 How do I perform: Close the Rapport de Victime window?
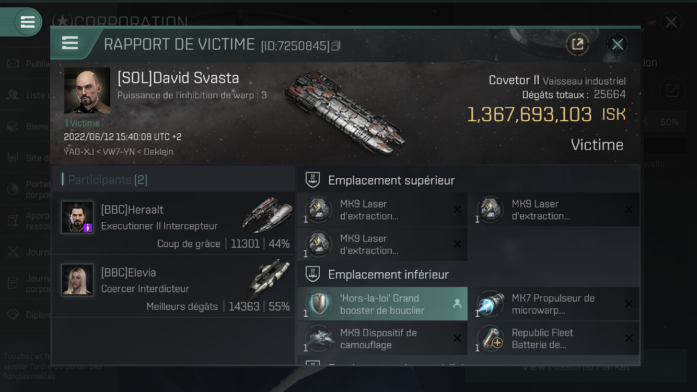(x=618, y=44)
